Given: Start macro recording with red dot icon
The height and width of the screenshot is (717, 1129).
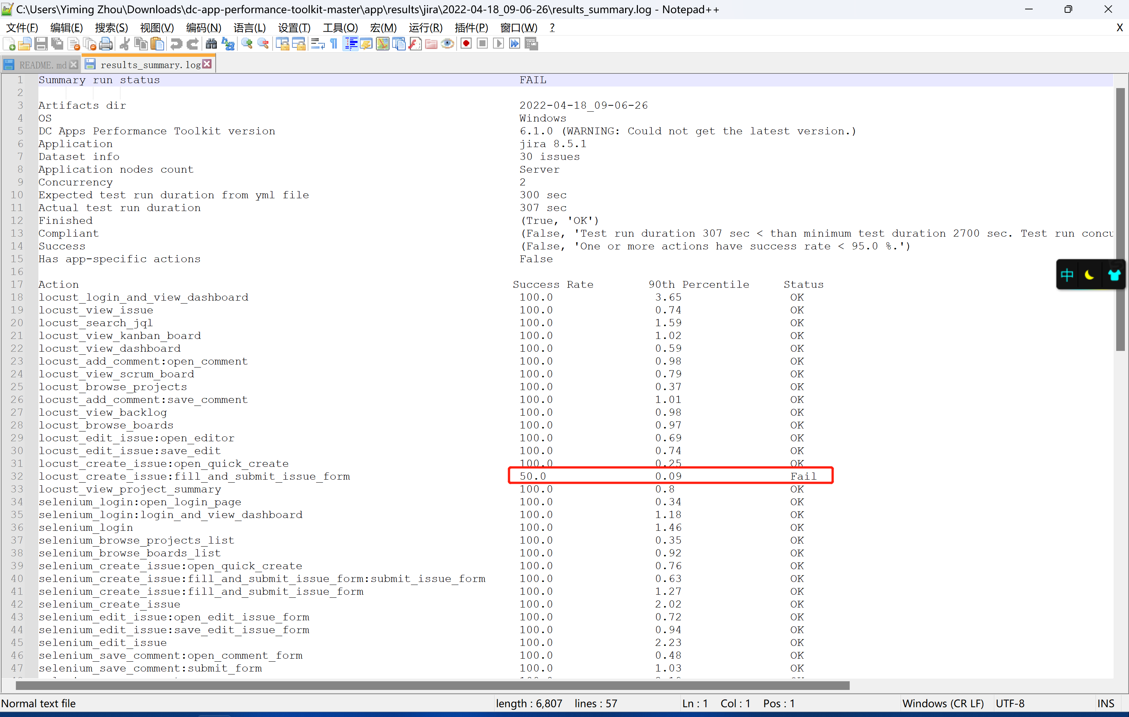Looking at the screenshot, I should pos(466,44).
